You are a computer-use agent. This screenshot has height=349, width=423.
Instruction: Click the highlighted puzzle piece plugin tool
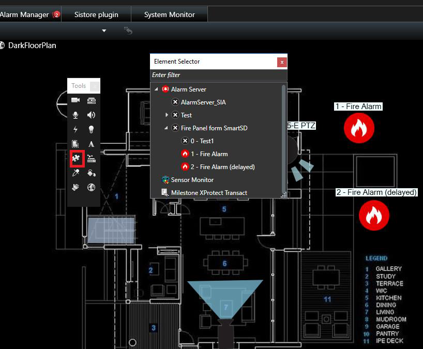(76, 158)
